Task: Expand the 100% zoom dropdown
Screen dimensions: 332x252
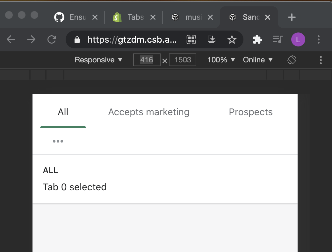Action: (x=221, y=60)
